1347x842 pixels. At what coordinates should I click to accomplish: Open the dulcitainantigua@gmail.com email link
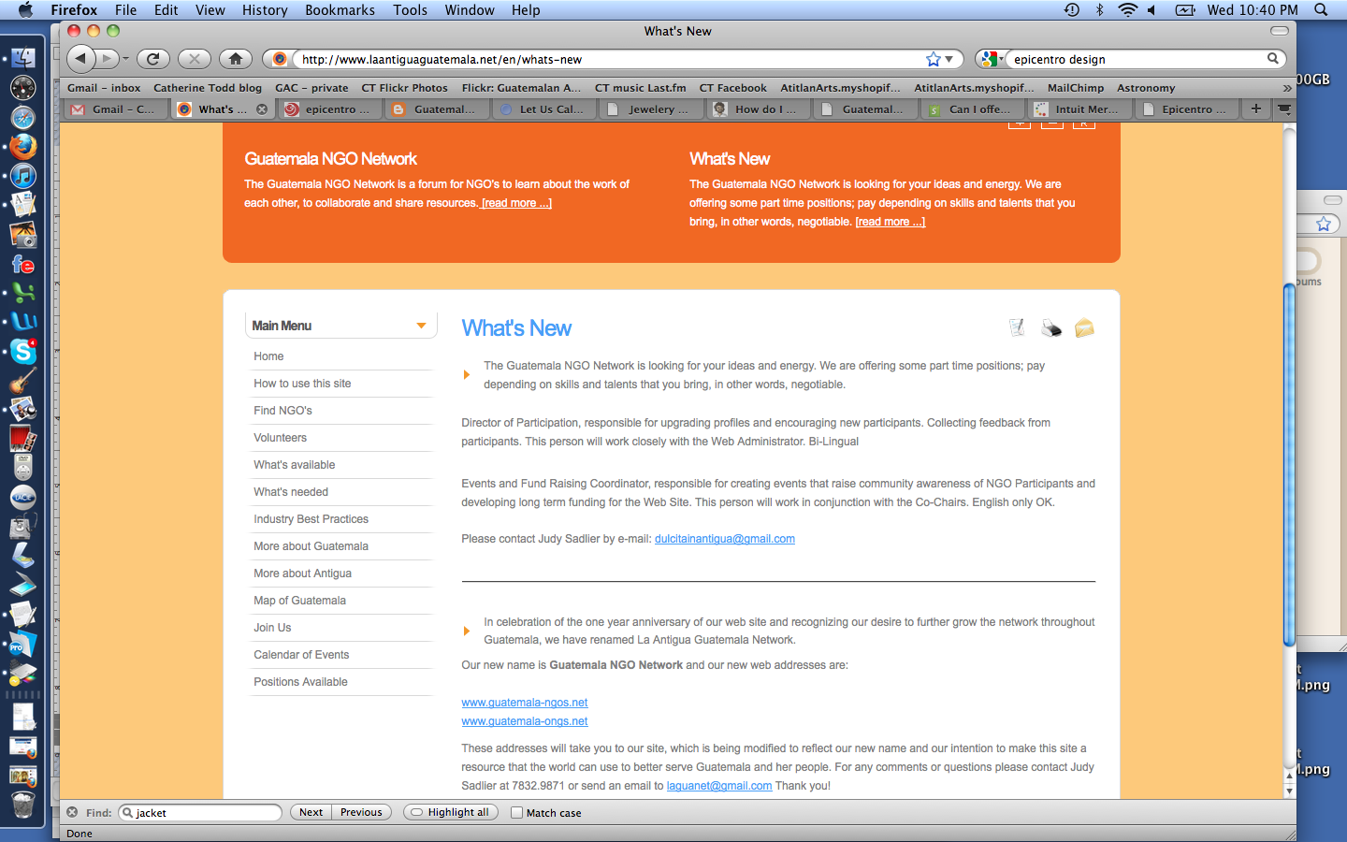point(725,539)
